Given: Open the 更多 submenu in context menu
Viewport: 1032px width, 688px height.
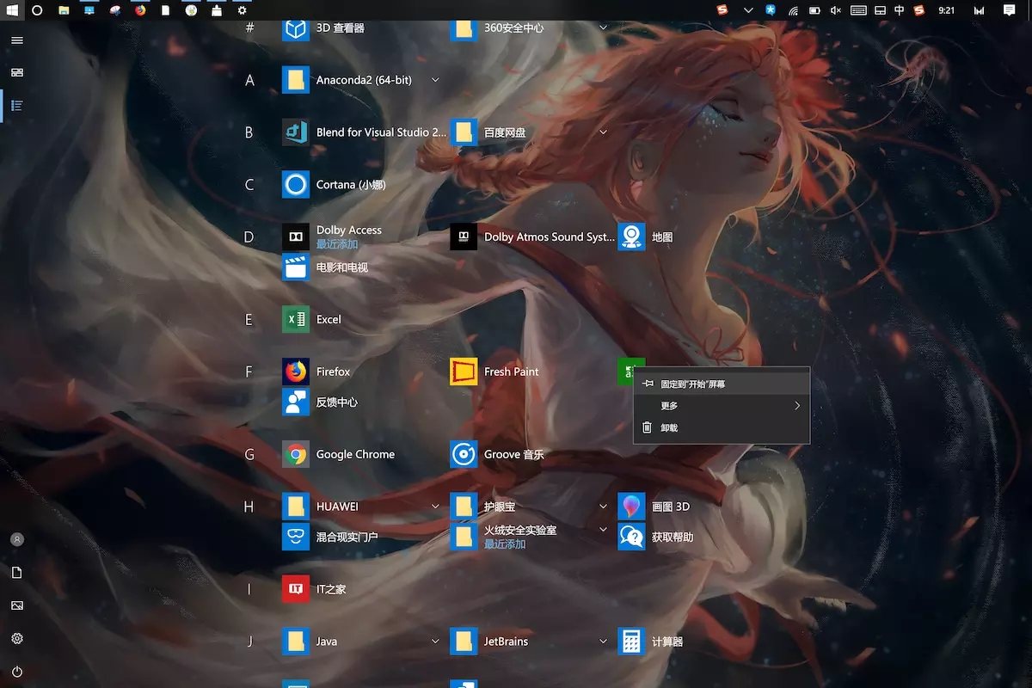Looking at the screenshot, I should click(722, 406).
